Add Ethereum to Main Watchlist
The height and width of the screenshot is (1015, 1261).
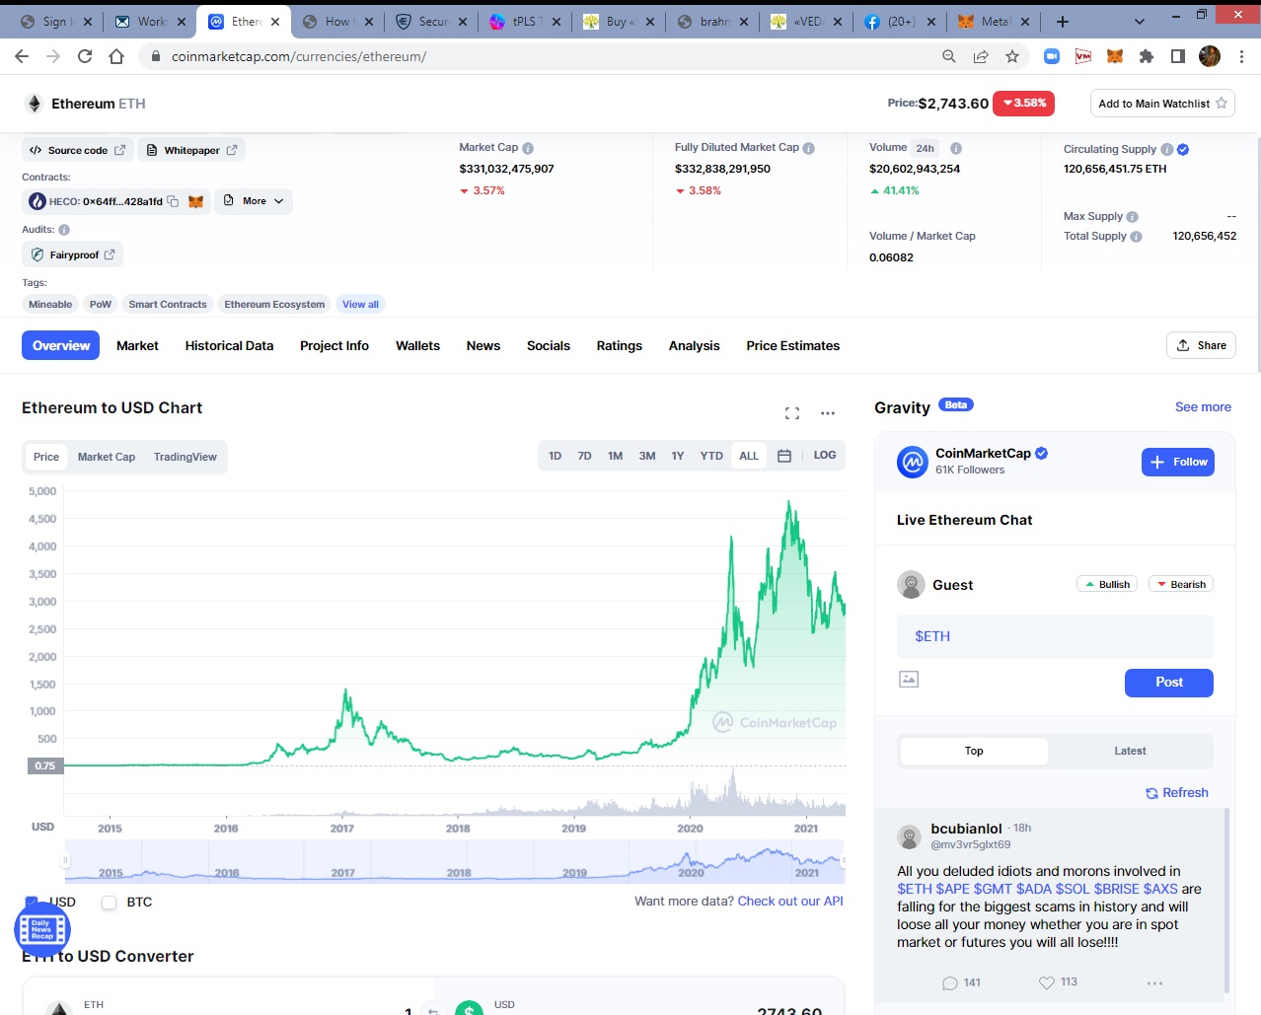pyautogui.click(x=1162, y=104)
